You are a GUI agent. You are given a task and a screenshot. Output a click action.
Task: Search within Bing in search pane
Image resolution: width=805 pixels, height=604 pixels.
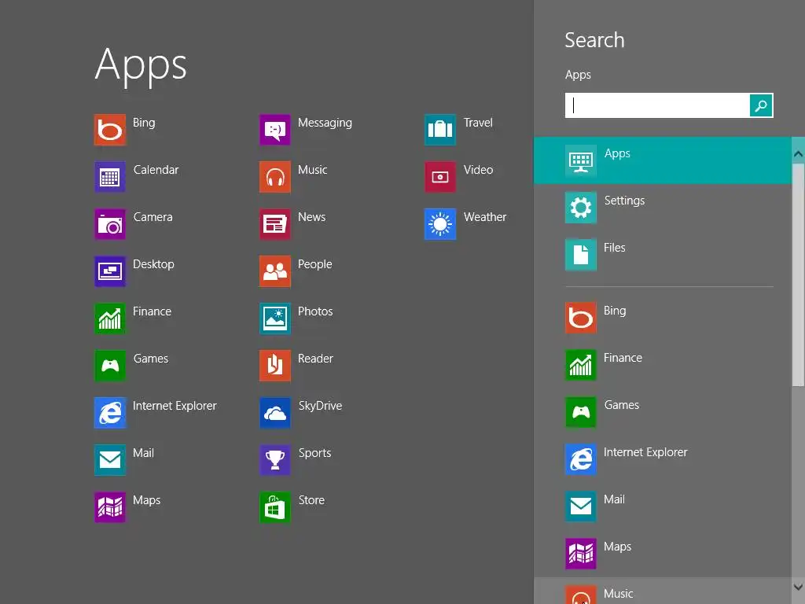[662, 318]
